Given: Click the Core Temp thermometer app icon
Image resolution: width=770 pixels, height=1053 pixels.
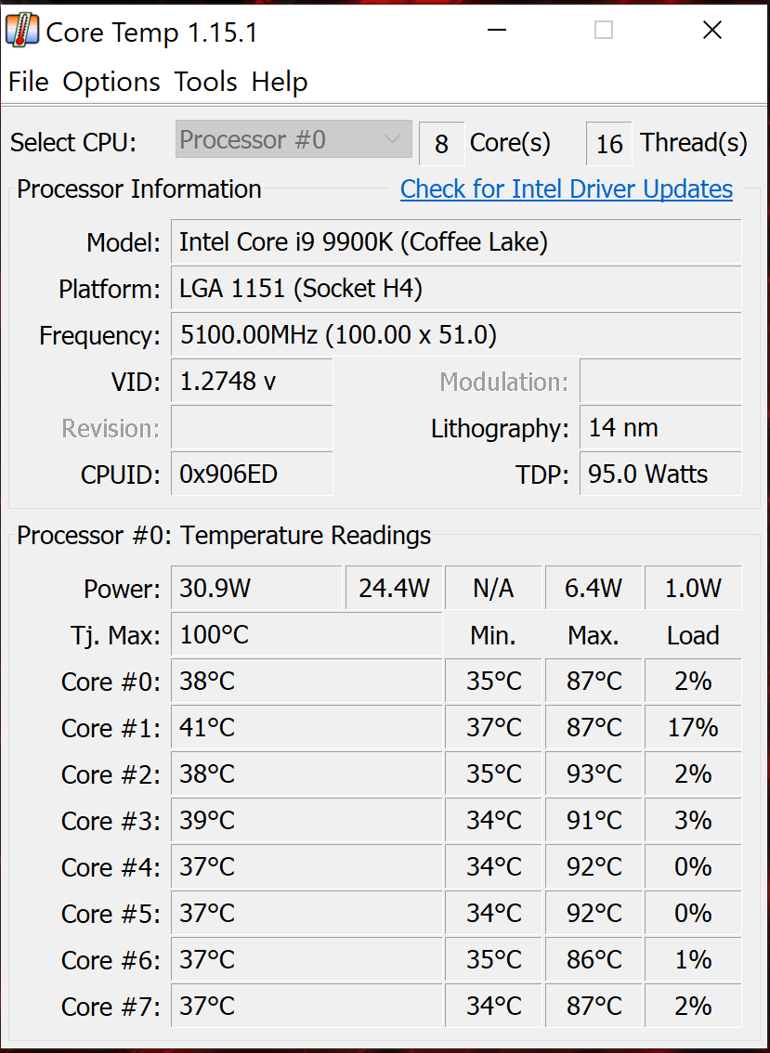Looking at the screenshot, I should click(22, 31).
